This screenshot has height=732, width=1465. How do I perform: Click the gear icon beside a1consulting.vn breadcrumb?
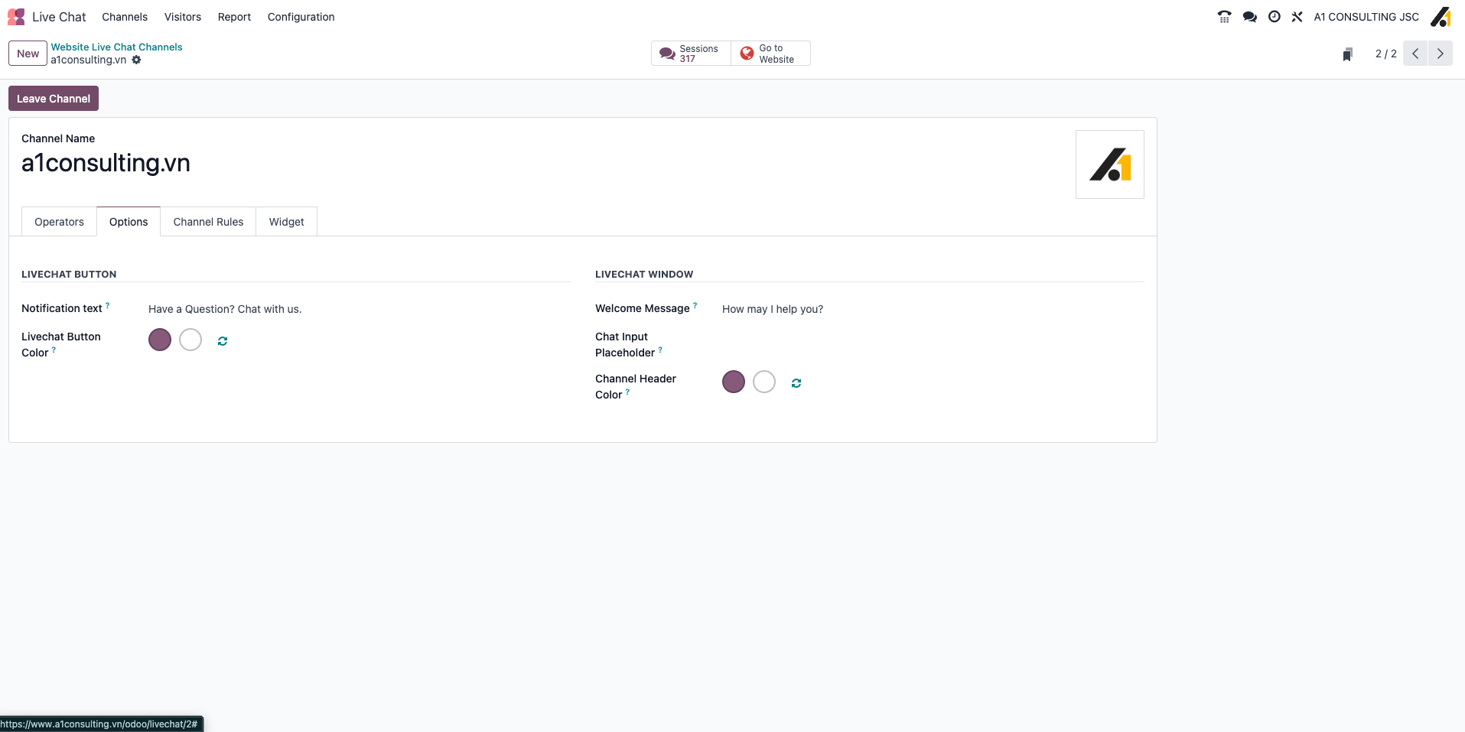136,60
